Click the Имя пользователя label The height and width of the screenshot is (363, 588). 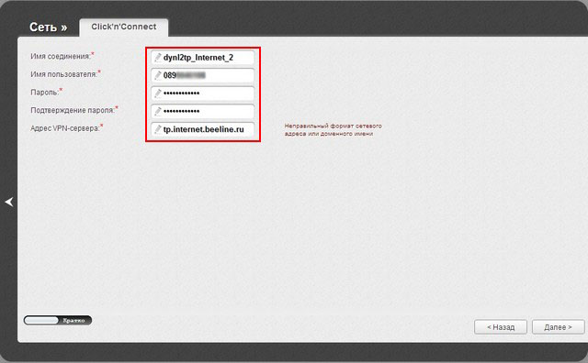pos(63,74)
